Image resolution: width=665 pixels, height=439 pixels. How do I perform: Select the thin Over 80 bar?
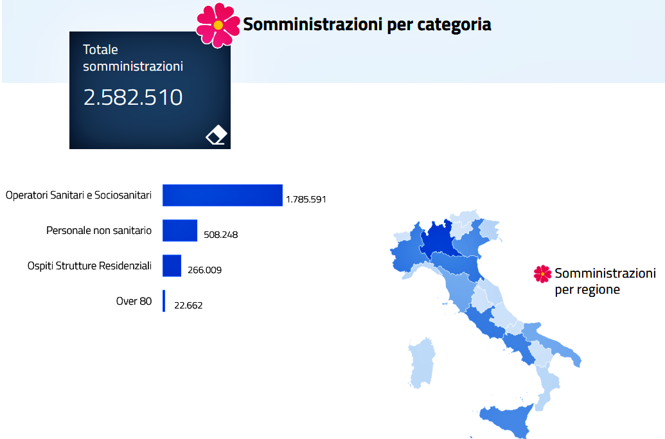164,301
